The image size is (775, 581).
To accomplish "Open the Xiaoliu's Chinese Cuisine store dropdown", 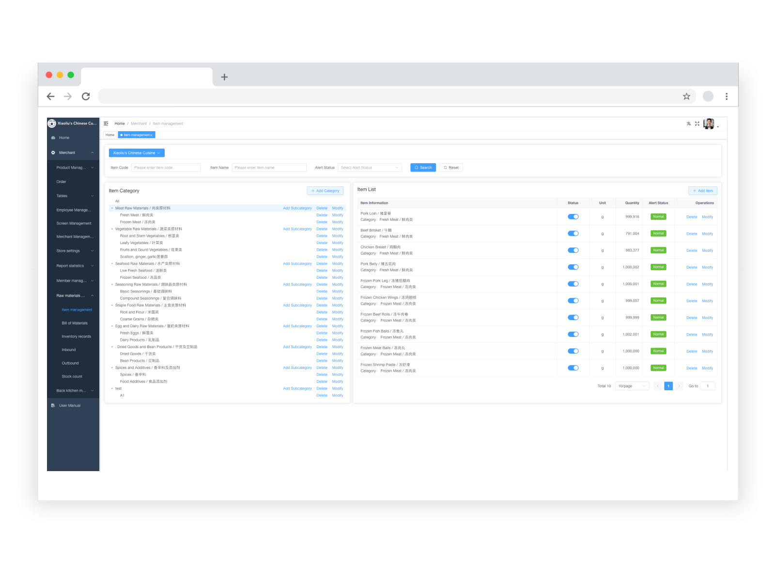I will click(x=137, y=153).
